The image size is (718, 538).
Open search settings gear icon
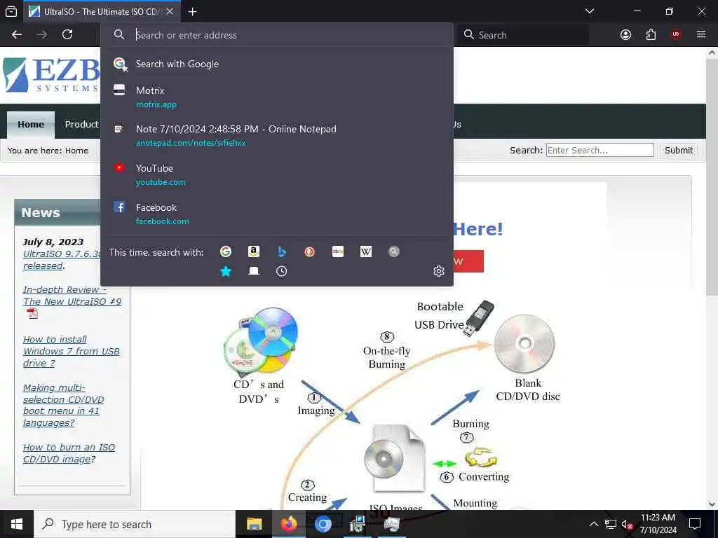[x=439, y=271]
